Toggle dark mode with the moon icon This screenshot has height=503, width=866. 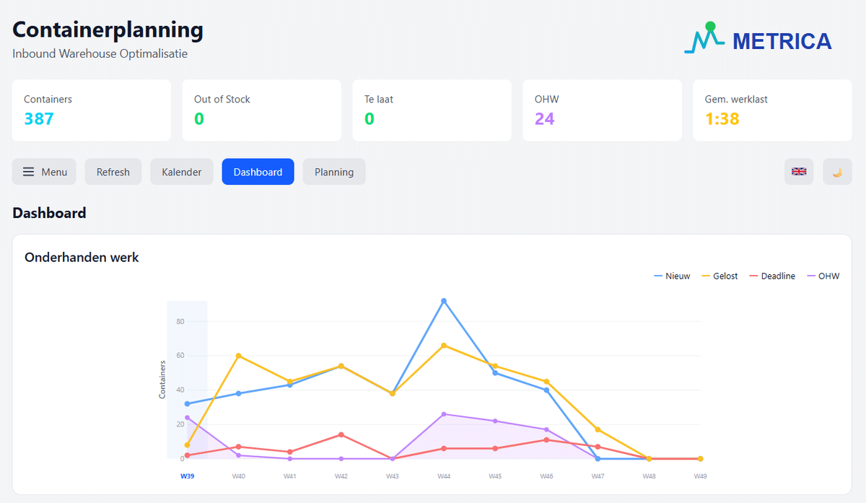837,172
